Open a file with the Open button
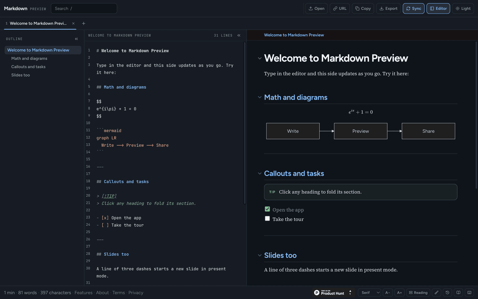 (316, 9)
